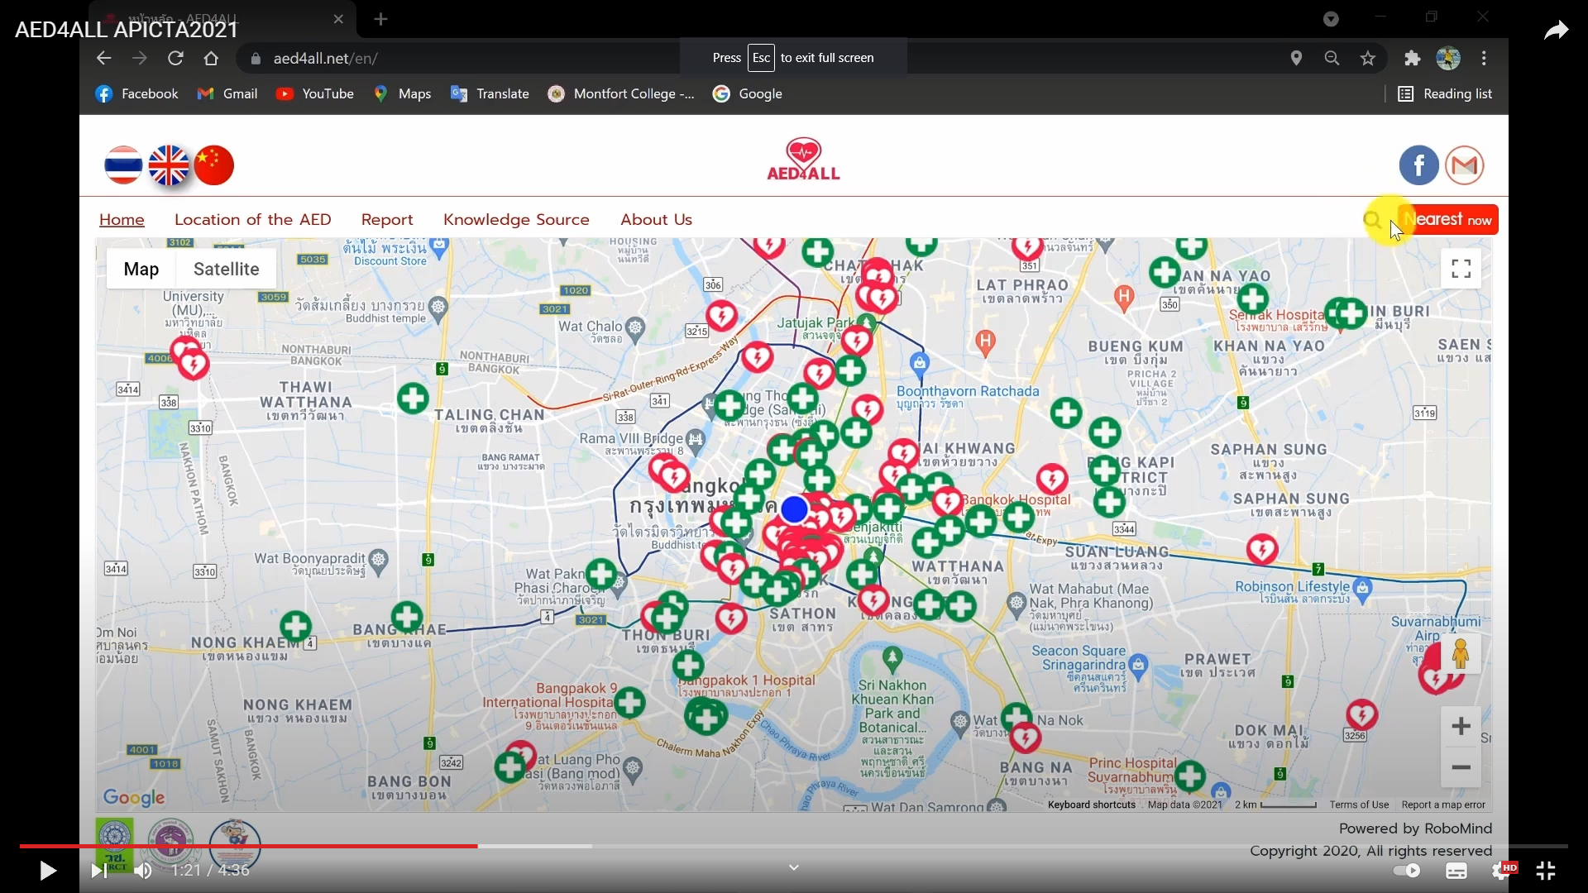This screenshot has height=893, width=1588.
Task: Open the Google bookmark
Action: point(748,93)
